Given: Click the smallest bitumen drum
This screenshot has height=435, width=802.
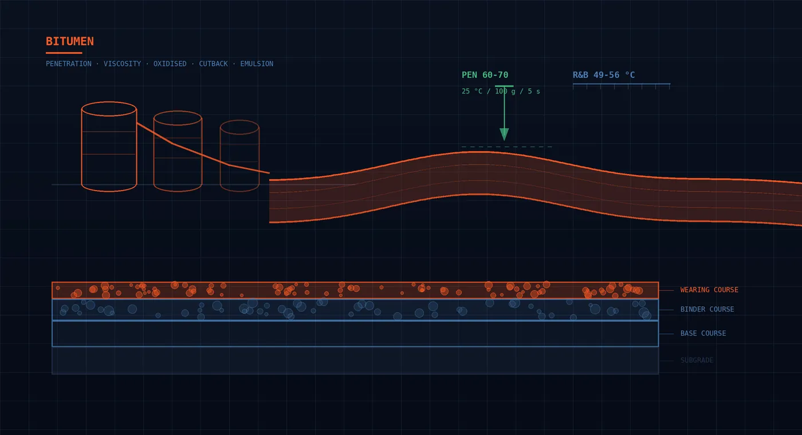Looking at the screenshot, I should pos(239,156).
